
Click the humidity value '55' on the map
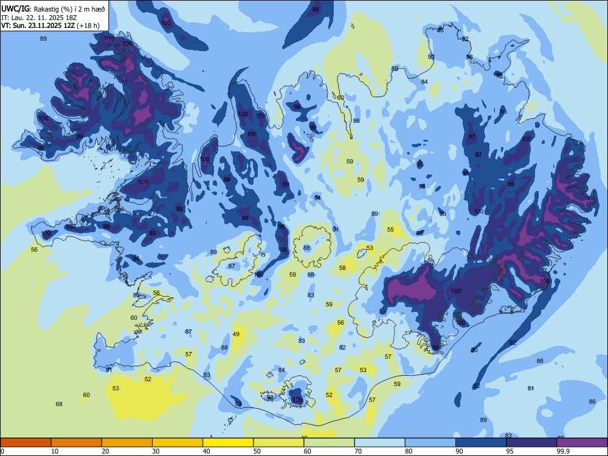pyautogui.click(x=390, y=230)
